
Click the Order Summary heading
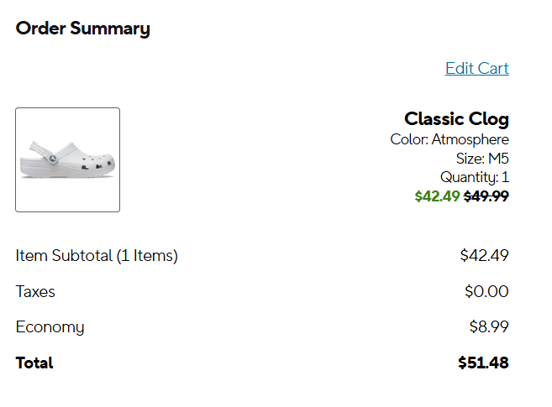pos(82,29)
